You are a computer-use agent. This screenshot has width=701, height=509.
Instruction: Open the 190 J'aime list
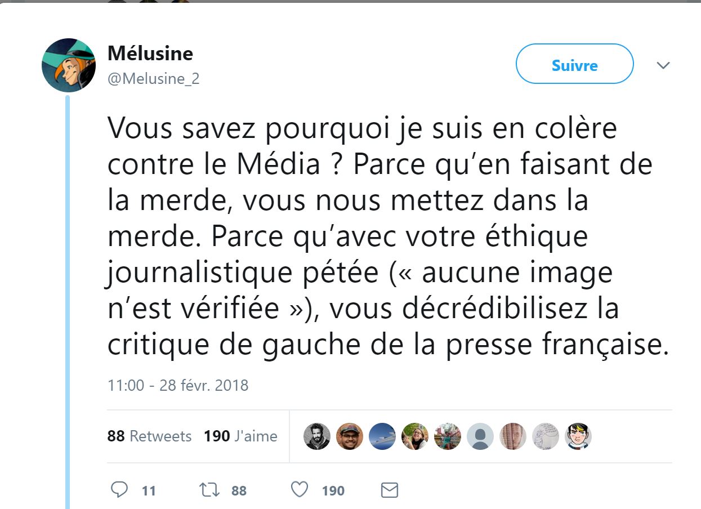[x=239, y=436]
